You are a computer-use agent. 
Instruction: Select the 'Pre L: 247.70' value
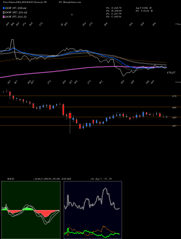114,14
